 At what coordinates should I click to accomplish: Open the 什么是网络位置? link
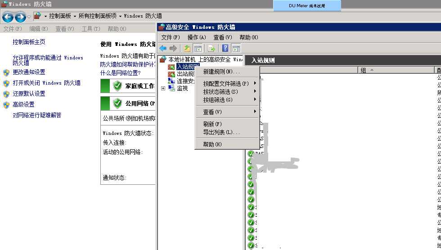point(121,73)
